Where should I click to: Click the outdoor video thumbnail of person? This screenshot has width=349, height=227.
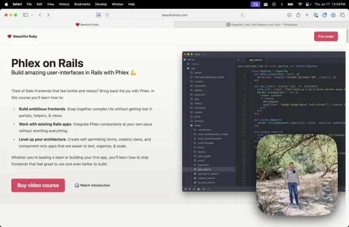297,175
